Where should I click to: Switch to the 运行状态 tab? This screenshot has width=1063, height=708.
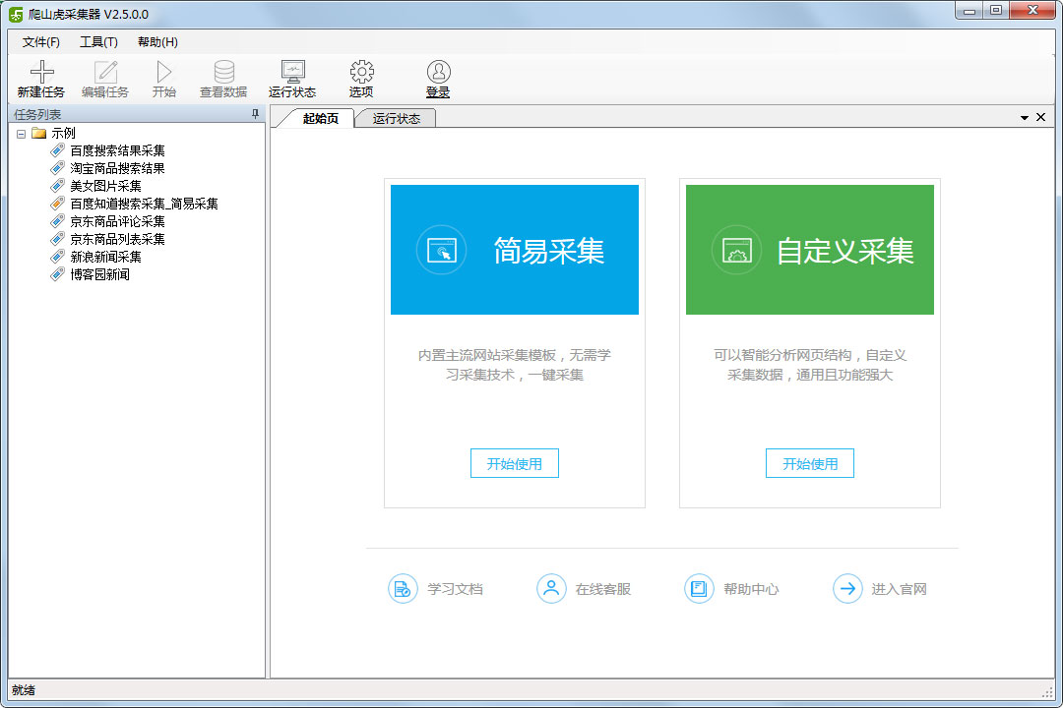pos(396,119)
